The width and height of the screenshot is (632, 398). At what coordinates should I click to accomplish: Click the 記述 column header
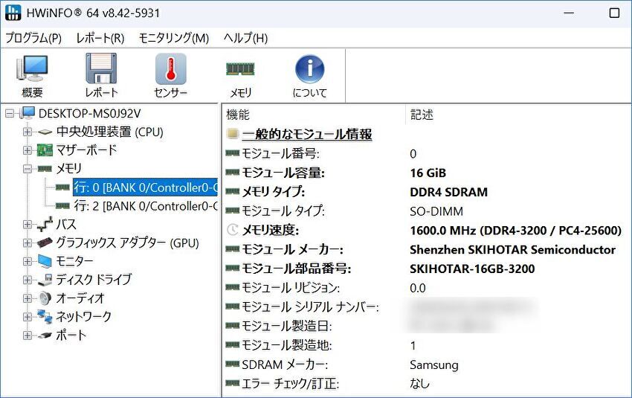(x=422, y=115)
